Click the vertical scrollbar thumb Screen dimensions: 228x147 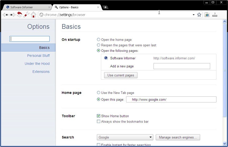coord(224,70)
